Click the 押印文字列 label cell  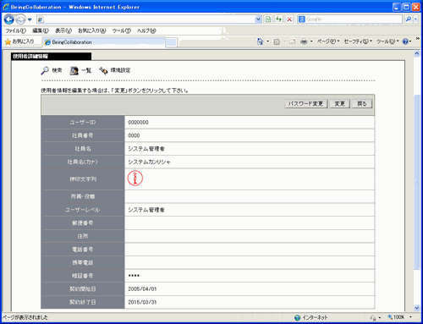(83, 179)
